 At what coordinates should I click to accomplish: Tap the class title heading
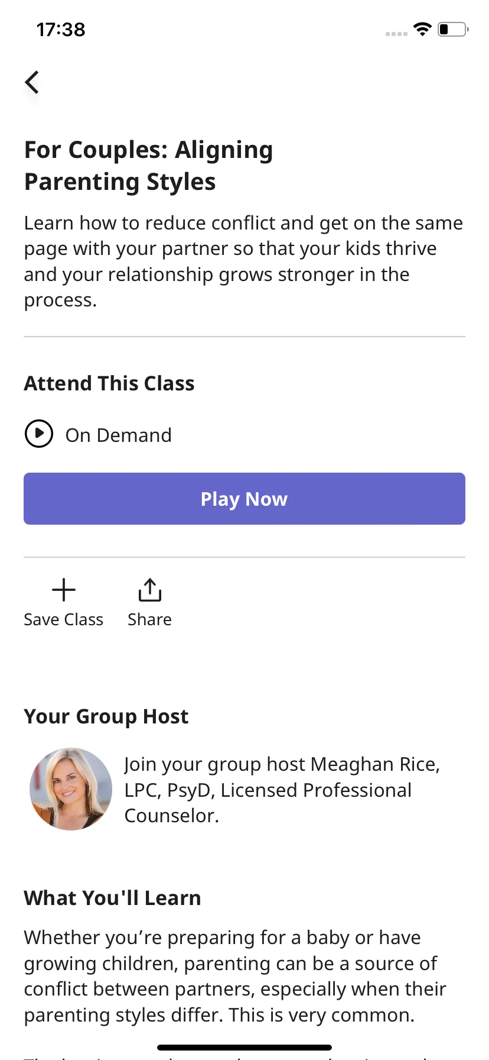point(149,166)
